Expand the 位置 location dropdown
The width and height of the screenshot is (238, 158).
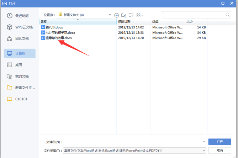tap(110, 15)
